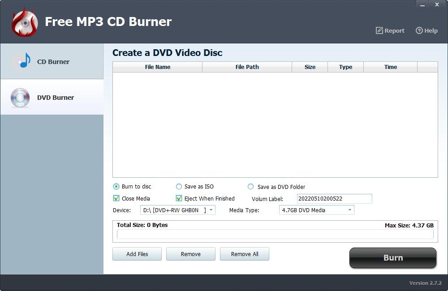Click the Report pencil icon
The image size is (448, 291).
tap(379, 30)
